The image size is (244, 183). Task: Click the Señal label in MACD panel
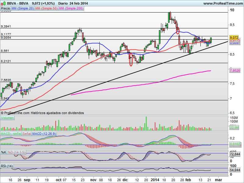(27, 134)
